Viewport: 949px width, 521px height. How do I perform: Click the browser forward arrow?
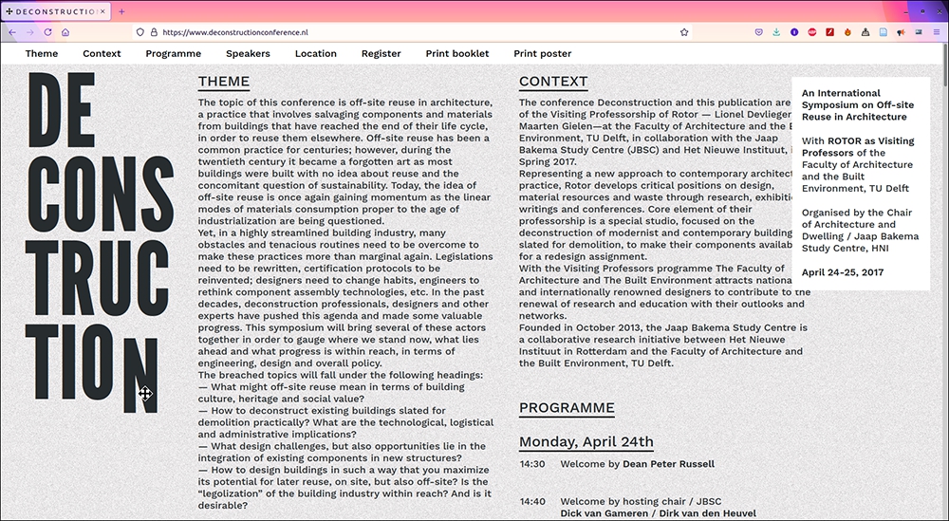pyautogui.click(x=29, y=32)
